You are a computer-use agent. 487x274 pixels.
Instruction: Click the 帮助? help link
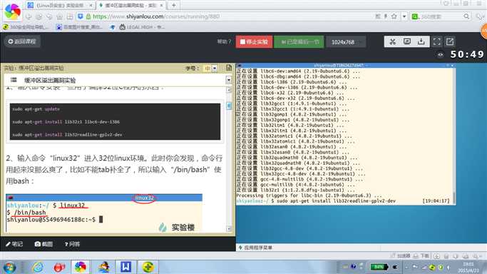pos(224,41)
